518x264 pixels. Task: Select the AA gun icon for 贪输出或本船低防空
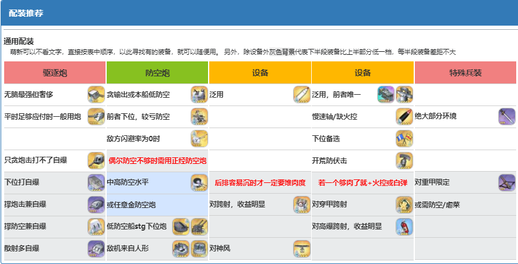[x=199, y=95]
